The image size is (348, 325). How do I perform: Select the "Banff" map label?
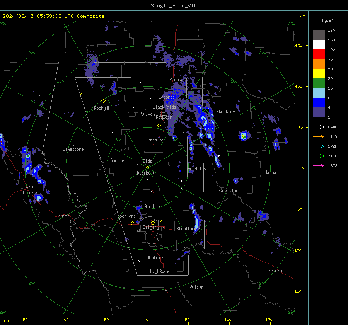[x=64, y=216]
